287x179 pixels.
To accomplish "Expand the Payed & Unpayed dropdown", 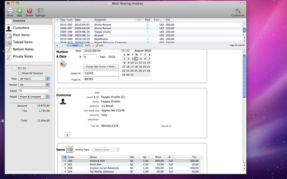I will coord(34,97).
